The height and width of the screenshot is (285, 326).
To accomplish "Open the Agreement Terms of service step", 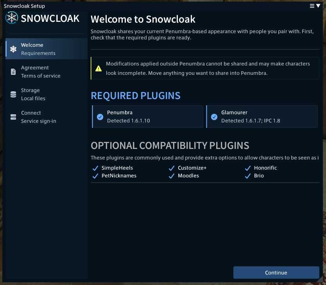I will (x=47, y=72).
